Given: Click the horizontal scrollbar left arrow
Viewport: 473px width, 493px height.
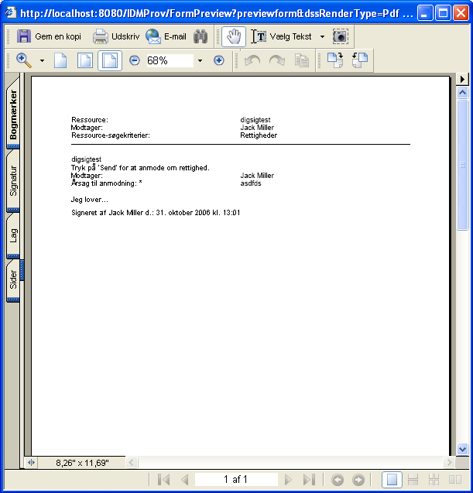Looking at the screenshot, I should pos(132,463).
